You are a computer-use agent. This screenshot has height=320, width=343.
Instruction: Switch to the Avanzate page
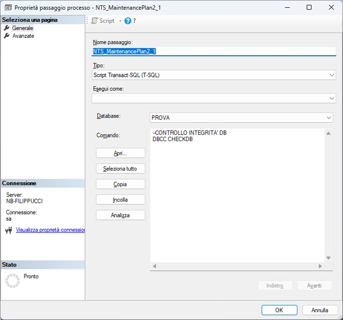(23, 36)
